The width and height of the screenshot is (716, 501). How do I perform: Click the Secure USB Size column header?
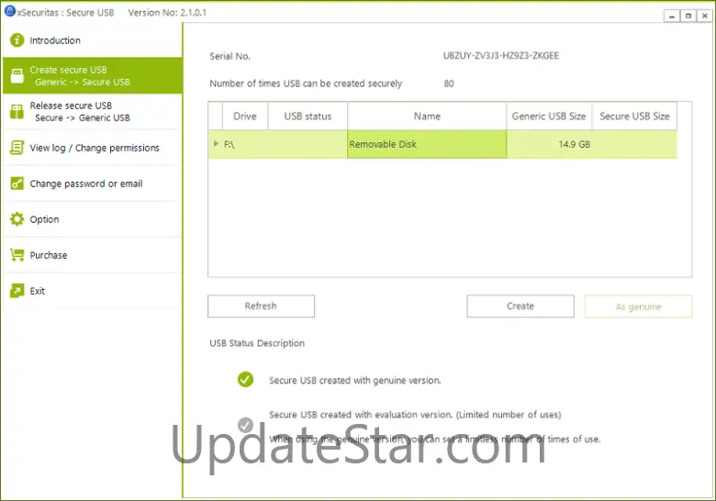634,116
